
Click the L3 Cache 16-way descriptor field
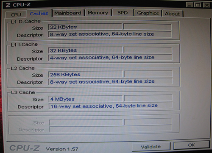point(110,106)
